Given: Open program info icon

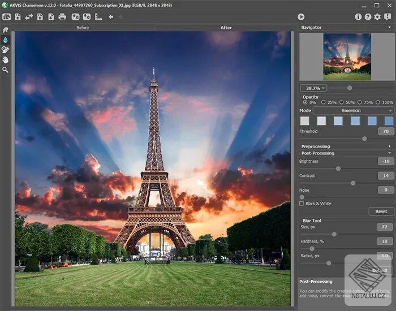Looking at the screenshot, I should [358, 17].
